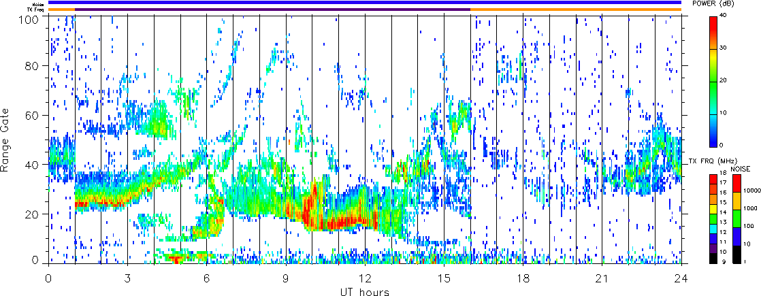
Task: Click the "21" tick label on the UT hours axis
Action: point(602,280)
